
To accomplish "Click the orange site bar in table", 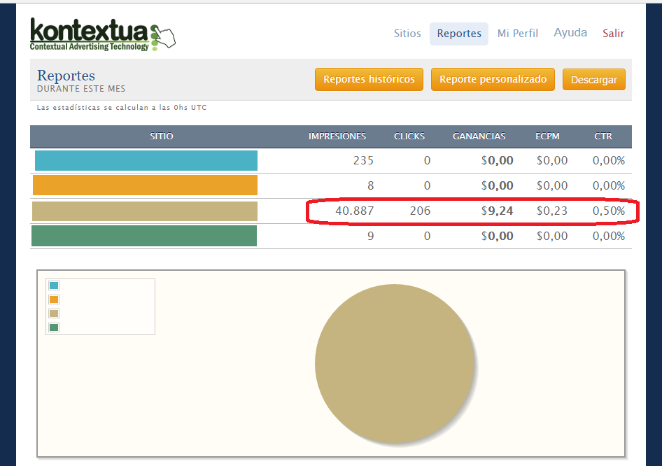I will pyautogui.click(x=146, y=185).
